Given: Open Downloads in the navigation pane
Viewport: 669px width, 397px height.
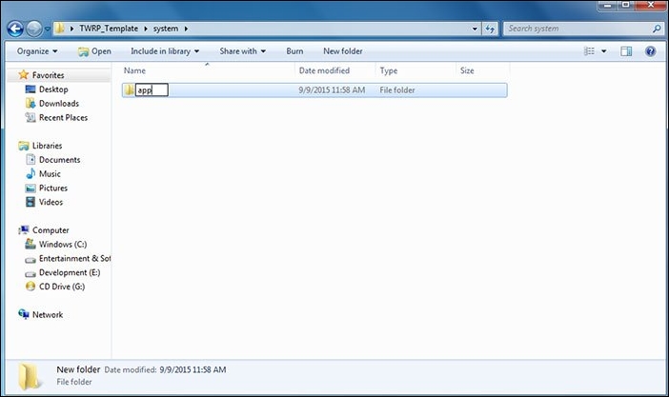Looking at the screenshot, I should point(59,103).
